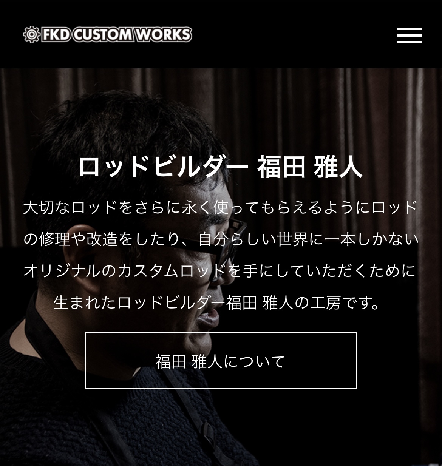Click the gear icon in the logo
Image resolution: width=442 pixels, height=466 pixels.
(31, 35)
